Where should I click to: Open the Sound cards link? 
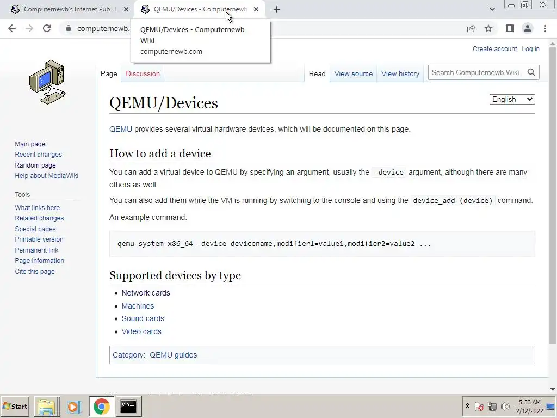[143, 318]
